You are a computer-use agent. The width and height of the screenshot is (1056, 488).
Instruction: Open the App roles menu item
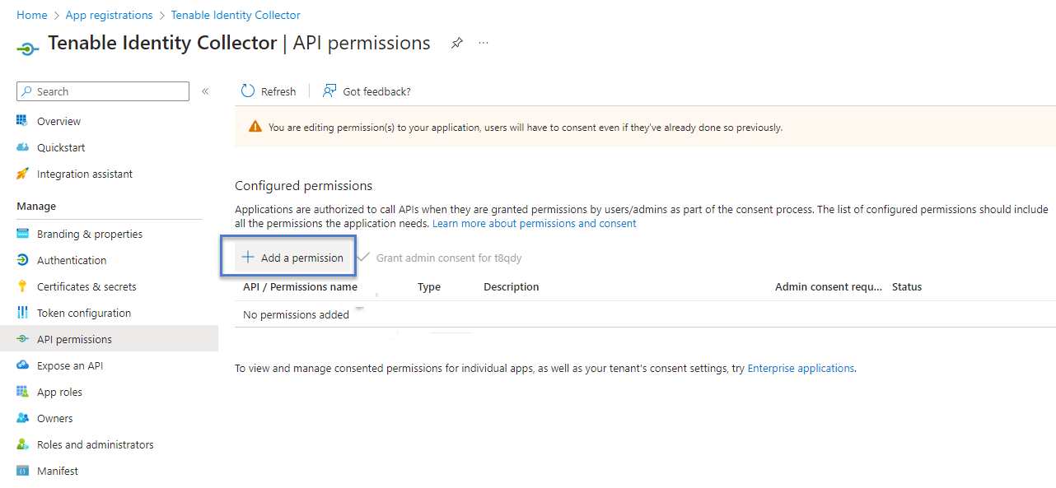pos(109,392)
